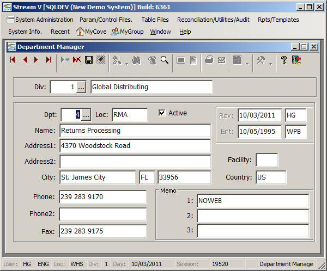Click the binoculars find icon
Screen dimensions: 327x271
point(136,60)
